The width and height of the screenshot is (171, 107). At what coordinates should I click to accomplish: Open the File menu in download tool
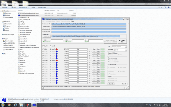click(43, 21)
